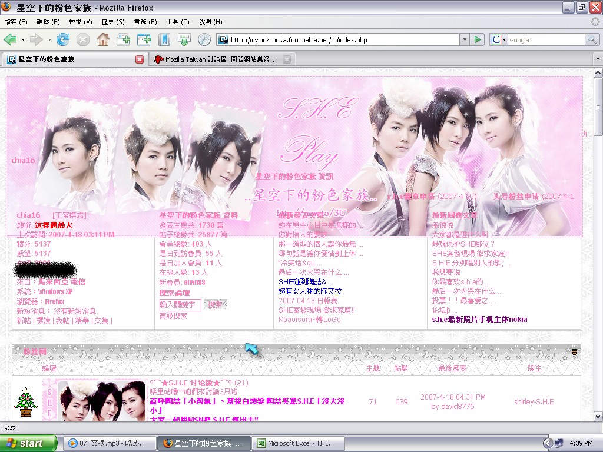Click the History clock icon
Screen dimensions: 603x452
click(204, 40)
